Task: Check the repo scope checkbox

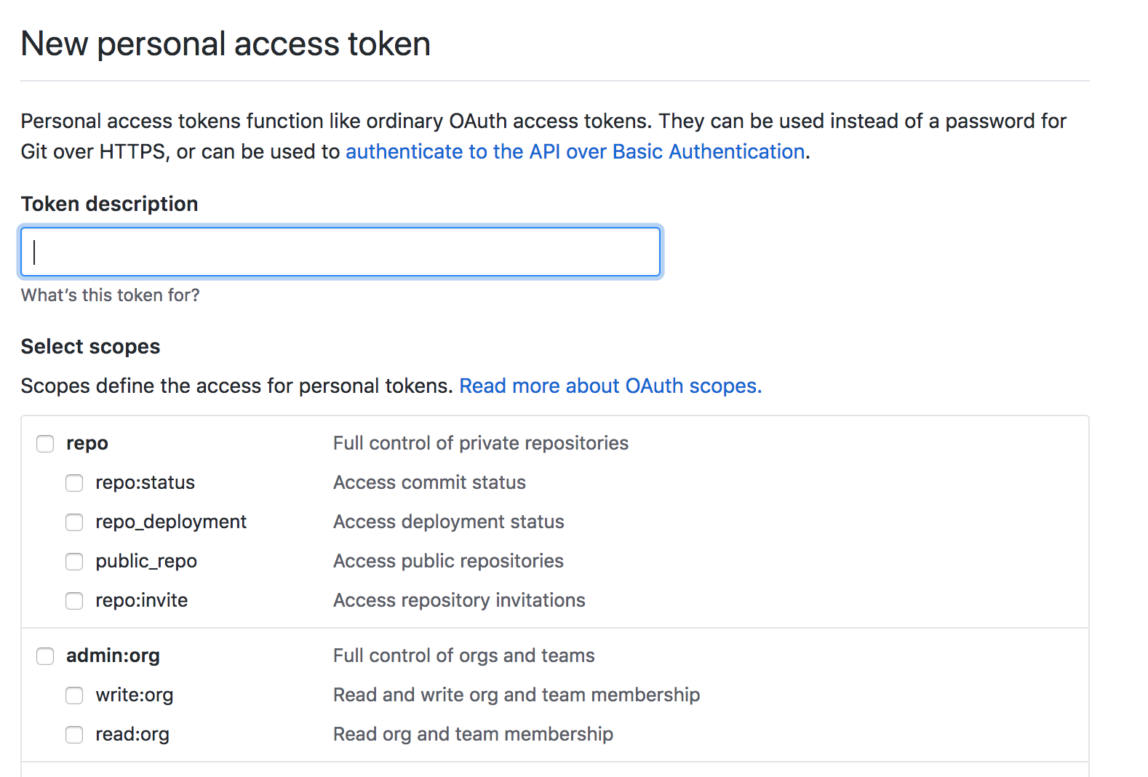Action: 45,444
